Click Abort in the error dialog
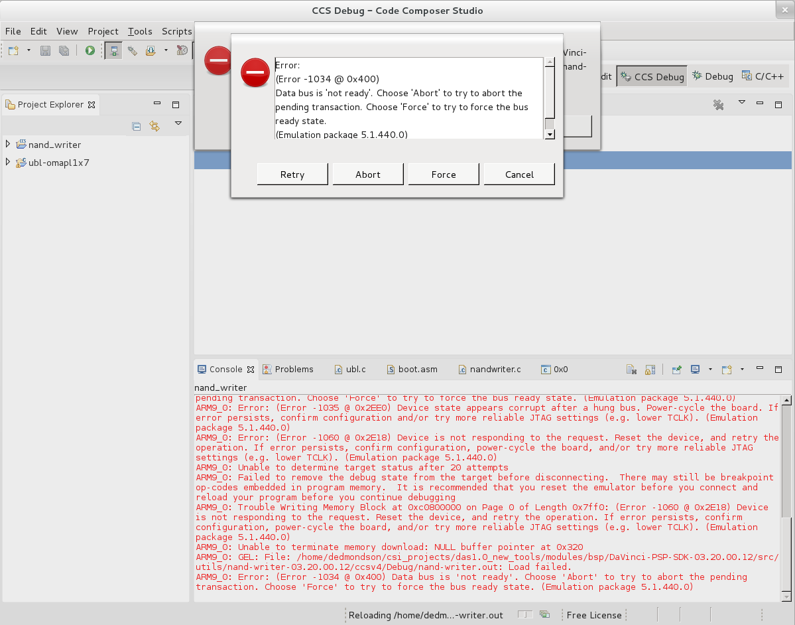The width and height of the screenshot is (795, 625). point(368,174)
